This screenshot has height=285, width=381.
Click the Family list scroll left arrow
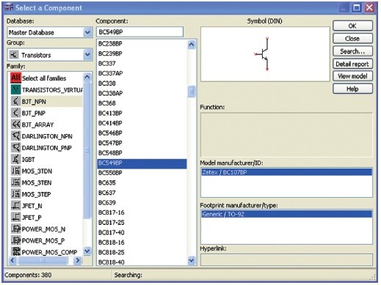click(12, 260)
